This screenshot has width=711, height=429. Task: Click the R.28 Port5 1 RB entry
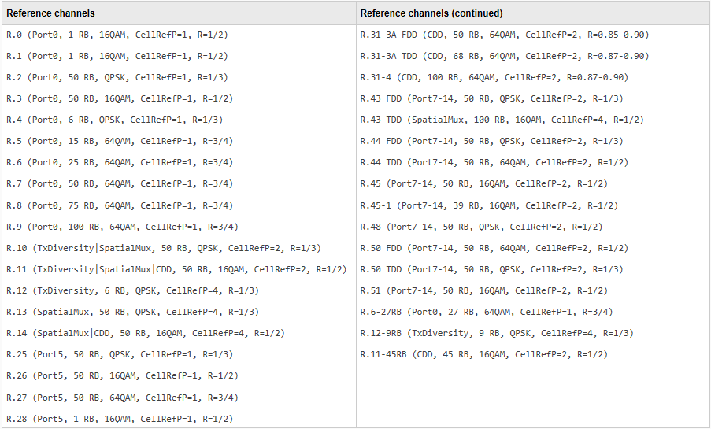click(119, 419)
